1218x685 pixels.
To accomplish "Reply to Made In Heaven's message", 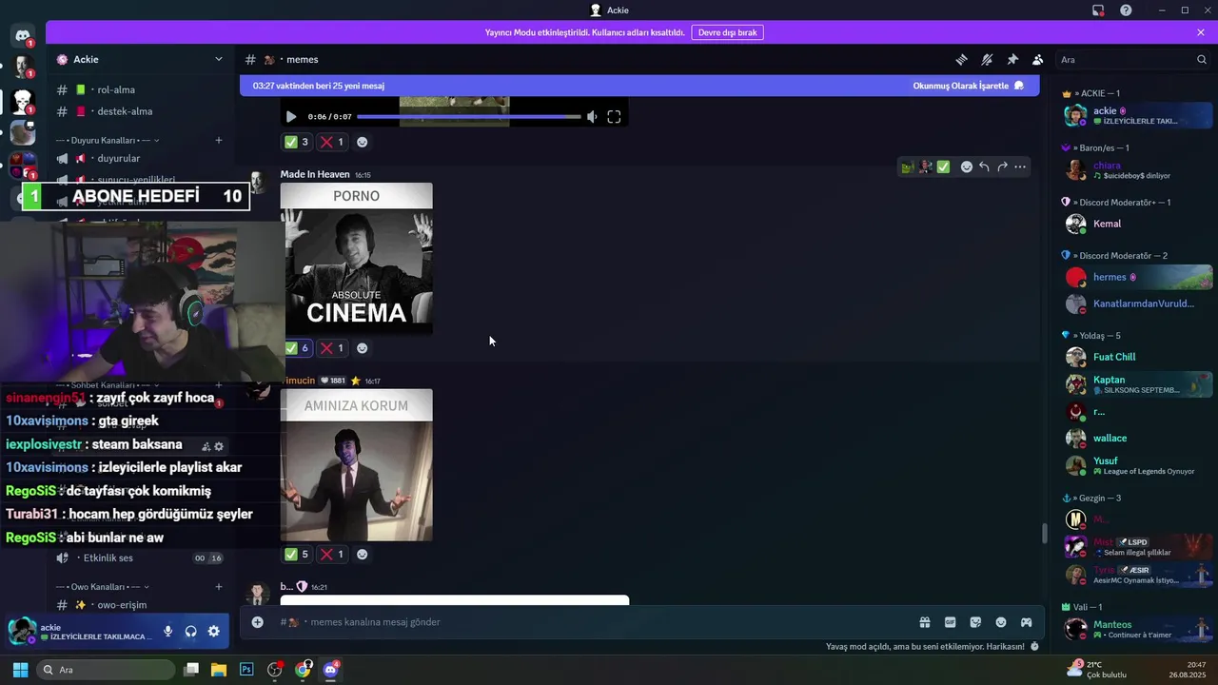I will (x=984, y=166).
